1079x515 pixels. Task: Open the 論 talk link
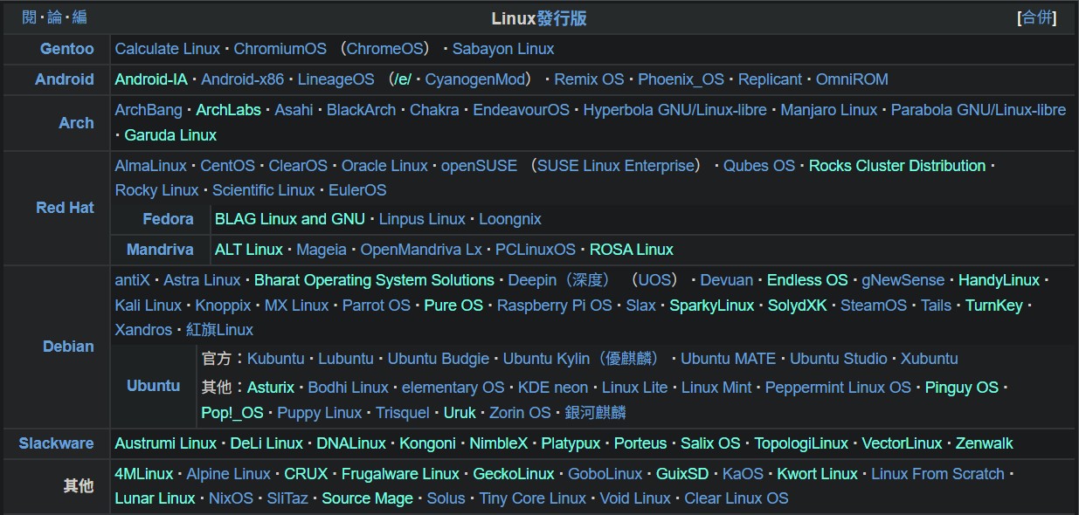tap(54, 17)
